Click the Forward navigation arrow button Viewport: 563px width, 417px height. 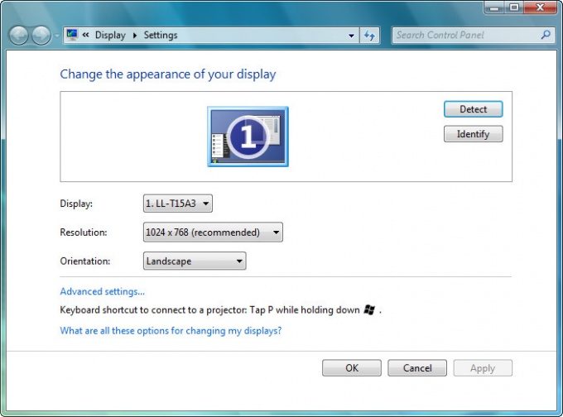click(x=41, y=36)
